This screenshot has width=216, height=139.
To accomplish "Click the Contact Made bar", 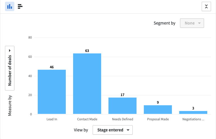I will [87, 84].
